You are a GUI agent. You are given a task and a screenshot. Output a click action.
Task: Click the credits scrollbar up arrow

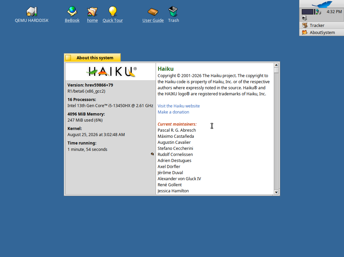276,65
